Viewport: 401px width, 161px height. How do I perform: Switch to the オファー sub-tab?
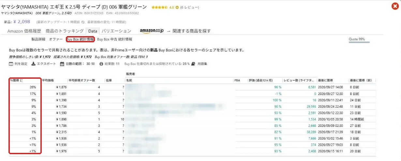(56, 39)
